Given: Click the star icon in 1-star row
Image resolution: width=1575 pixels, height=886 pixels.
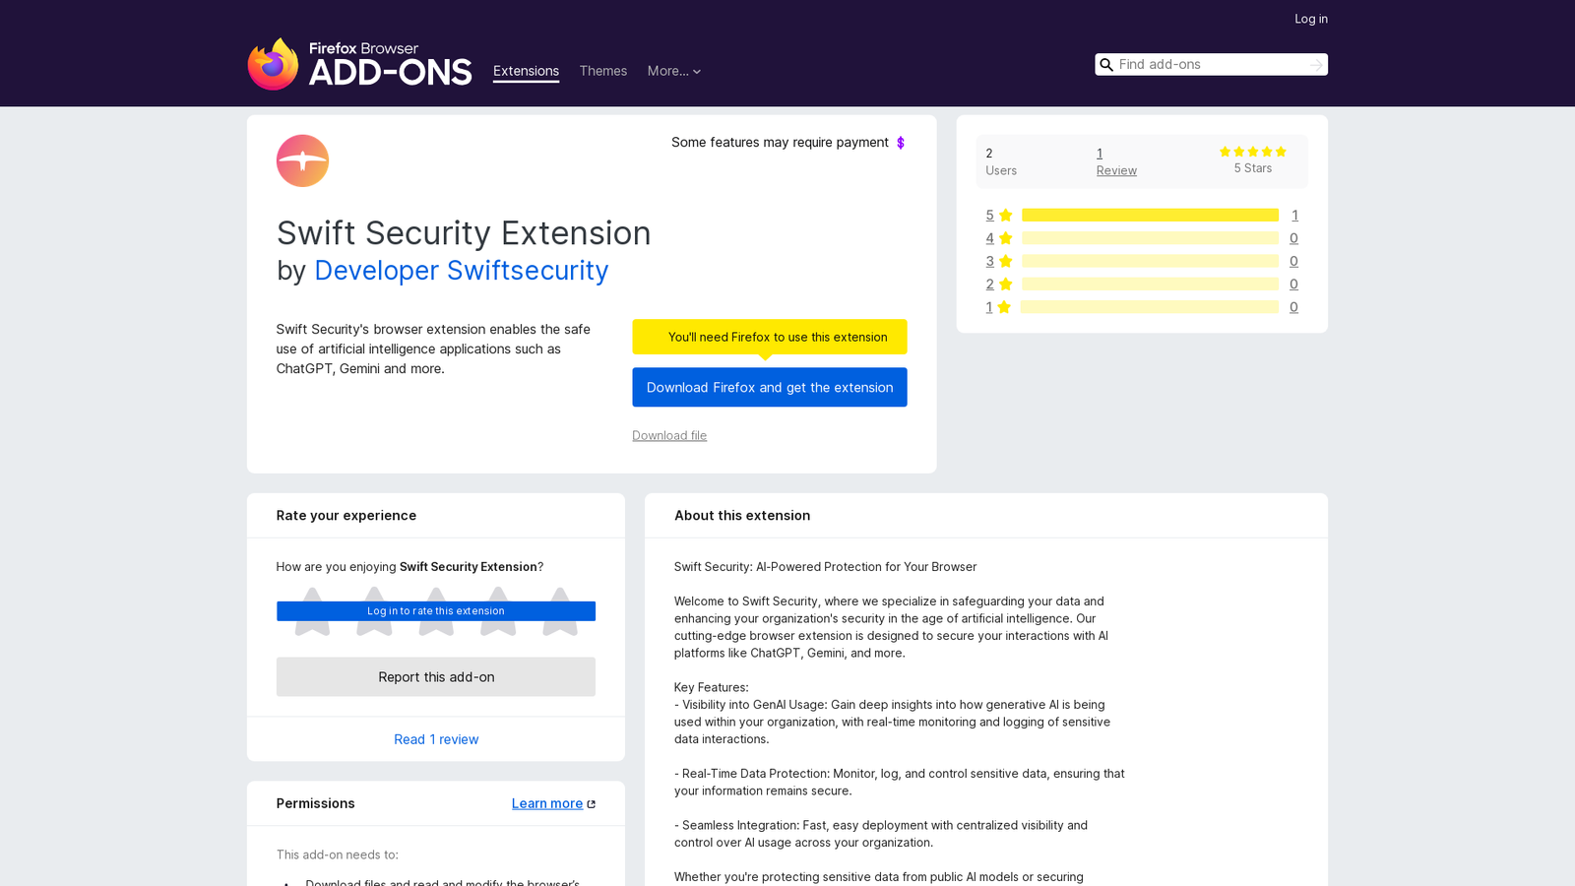Looking at the screenshot, I should tap(1004, 307).
